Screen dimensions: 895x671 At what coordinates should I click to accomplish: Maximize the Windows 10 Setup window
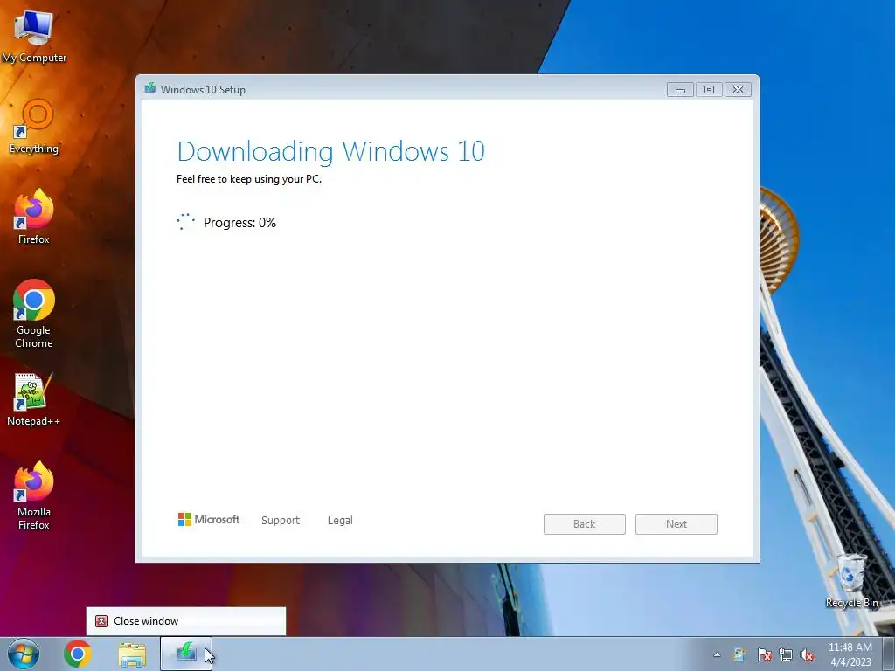709,90
